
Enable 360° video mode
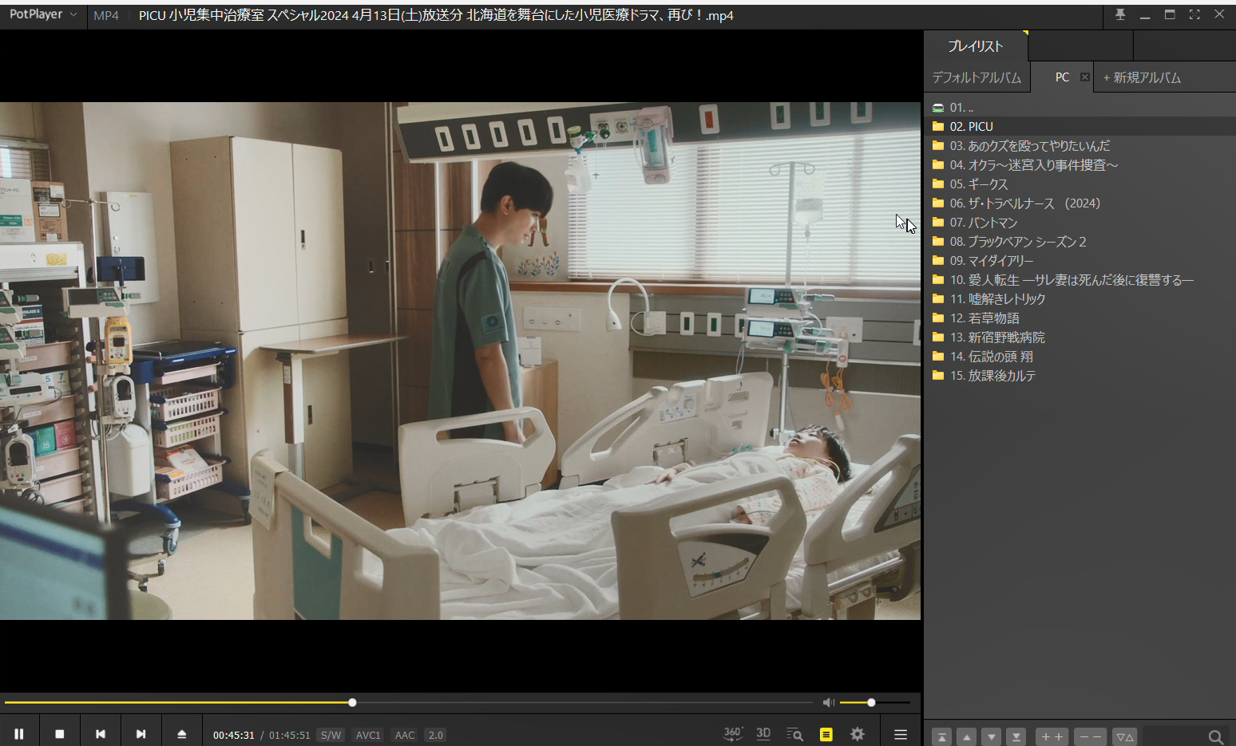pyautogui.click(x=732, y=734)
